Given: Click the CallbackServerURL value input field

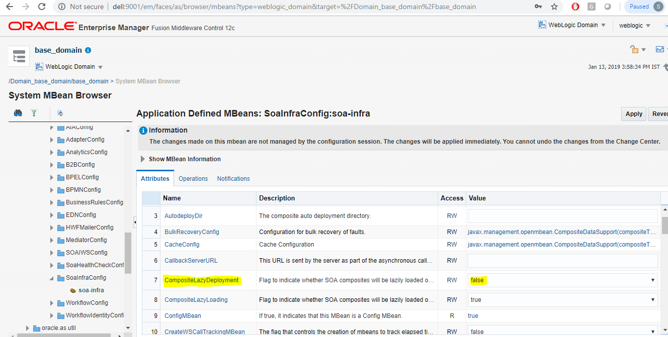Looking at the screenshot, I should pyautogui.click(x=562, y=260).
